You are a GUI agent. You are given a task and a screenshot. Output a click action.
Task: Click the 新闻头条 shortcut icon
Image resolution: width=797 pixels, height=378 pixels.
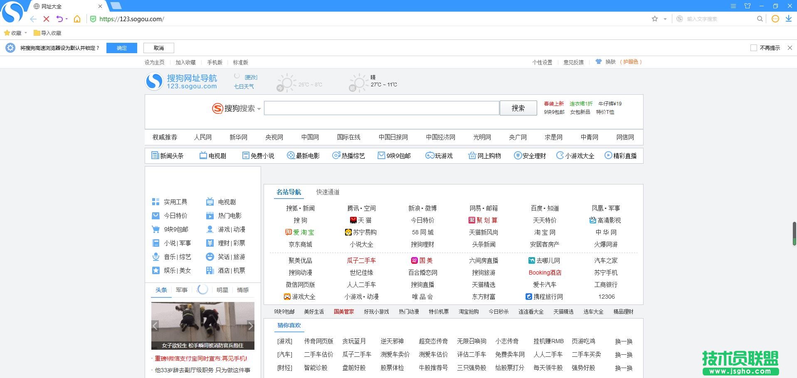tap(155, 155)
